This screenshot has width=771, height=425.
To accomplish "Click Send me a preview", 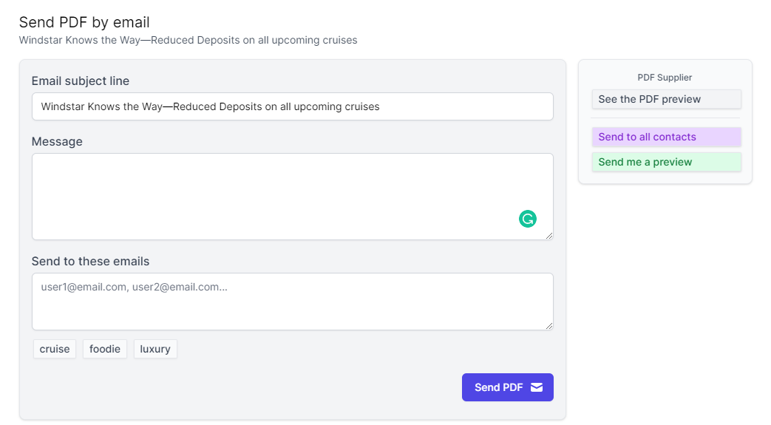I will (666, 163).
